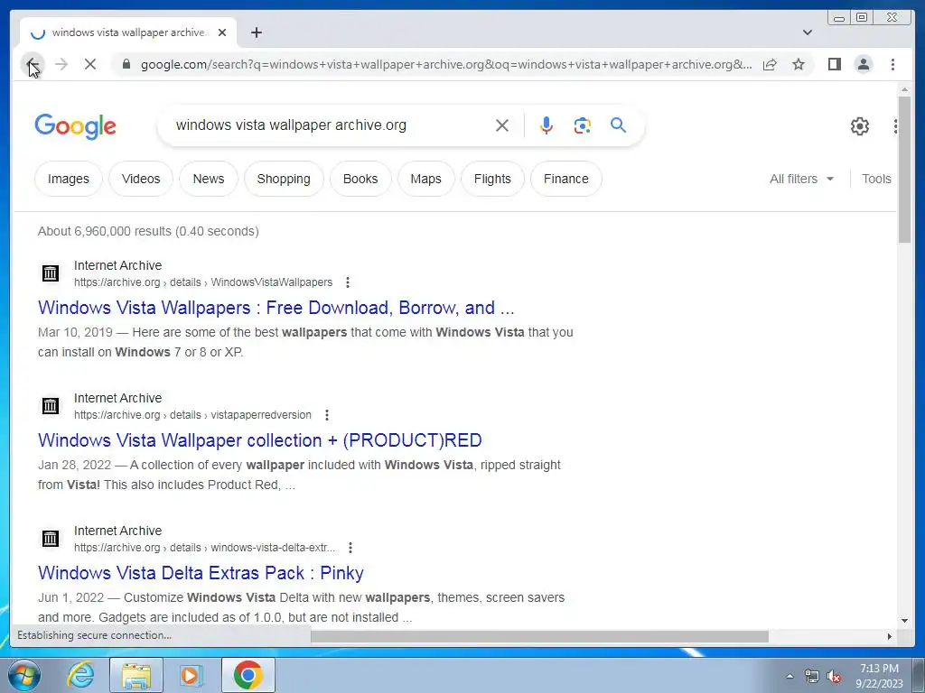Viewport: 925px width, 693px height.
Task: Open the Tools options
Action: coord(876,179)
